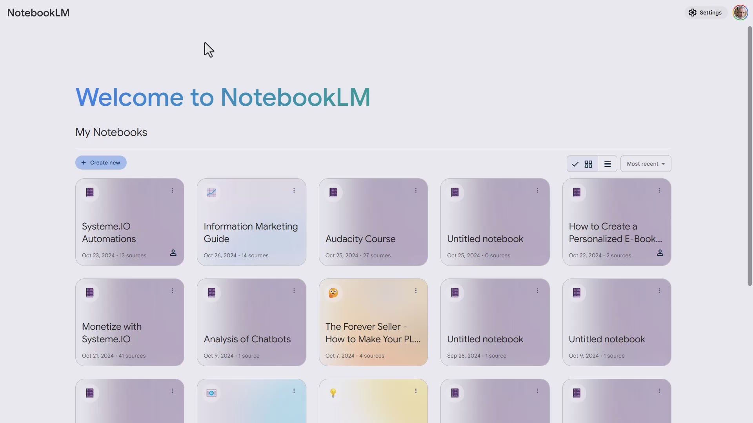This screenshot has width=753, height=423.
Task: Open Systeme.IO Automations notebook emoji icon
Action: click(89, 192)
